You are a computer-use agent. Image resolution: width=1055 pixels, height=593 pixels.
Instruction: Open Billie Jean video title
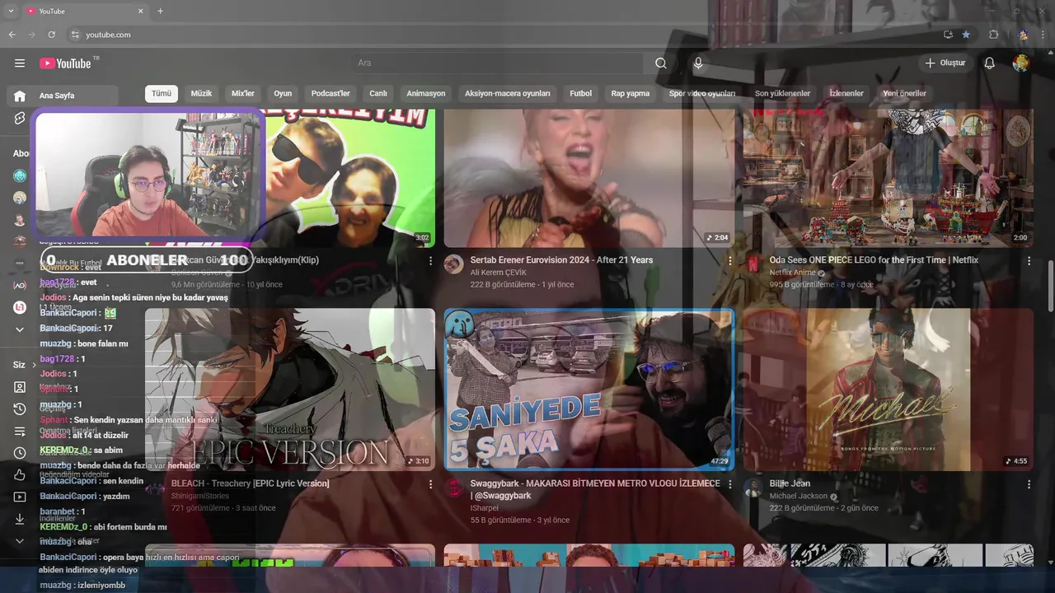point(790,483)
